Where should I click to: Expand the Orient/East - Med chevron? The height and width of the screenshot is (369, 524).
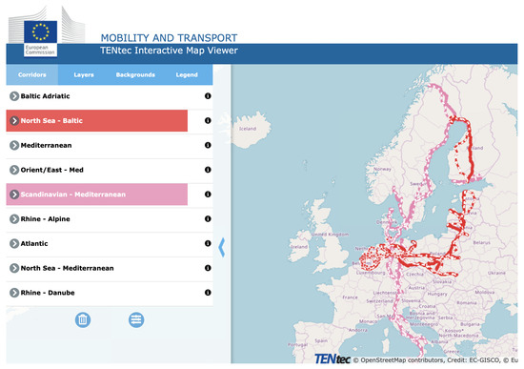point(14,170)
